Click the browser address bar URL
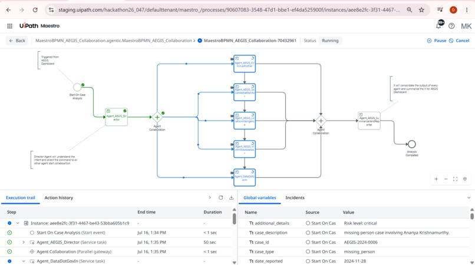This screenshot has height=265, width=475. 229,10
